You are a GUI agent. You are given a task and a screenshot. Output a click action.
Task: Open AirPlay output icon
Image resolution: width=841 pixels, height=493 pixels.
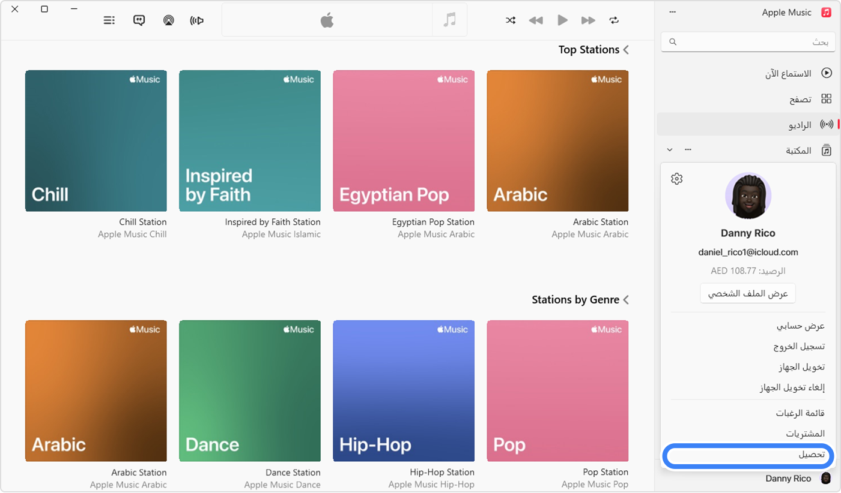point(169,20)
